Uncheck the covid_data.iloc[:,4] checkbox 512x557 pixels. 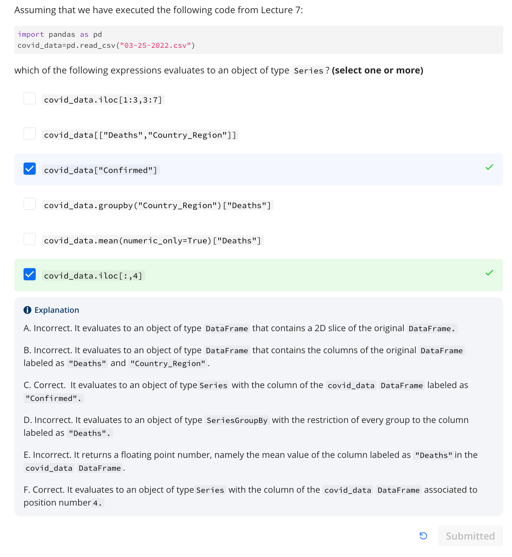(30, 274)
